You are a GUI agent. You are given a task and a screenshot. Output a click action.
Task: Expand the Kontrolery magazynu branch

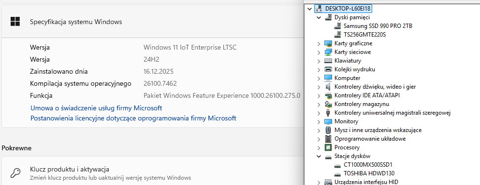(319, 104)
